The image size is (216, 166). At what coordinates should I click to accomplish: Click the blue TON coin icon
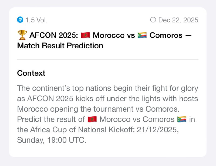pyautogui.click(x=20, y=20)
